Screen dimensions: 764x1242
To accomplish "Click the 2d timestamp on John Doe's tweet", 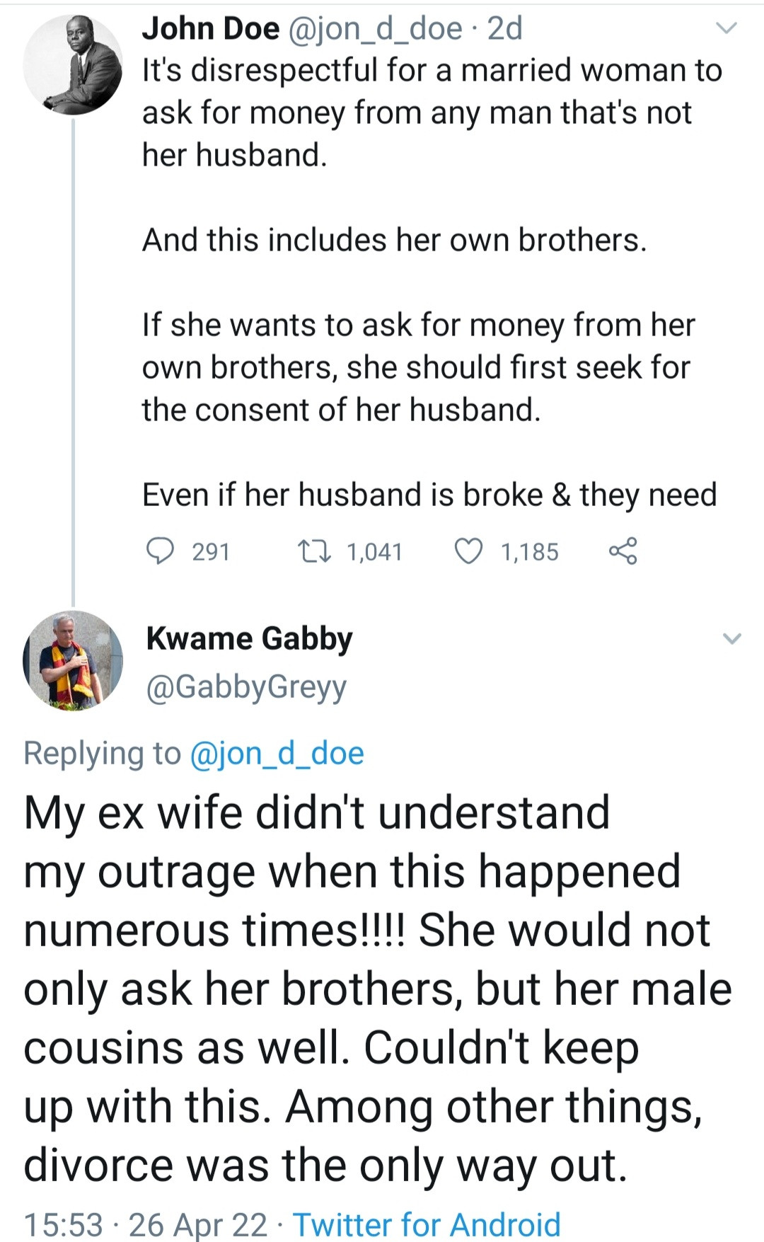I will point(505,28).
